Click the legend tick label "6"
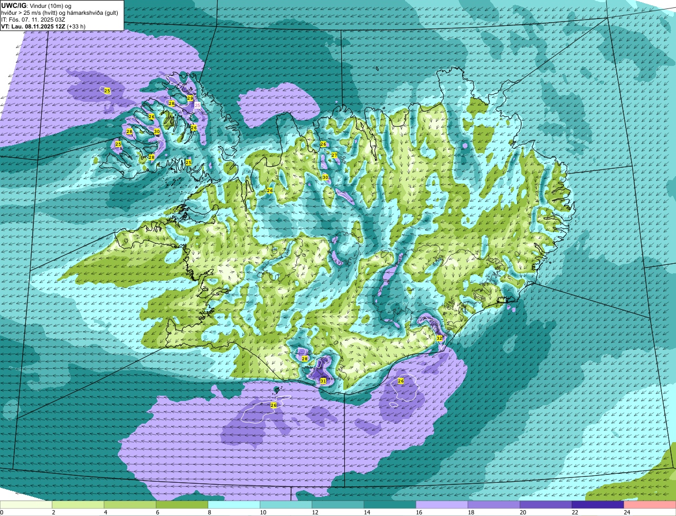The height and width of the screenshot is (516, 676). (x=156, y=512)
